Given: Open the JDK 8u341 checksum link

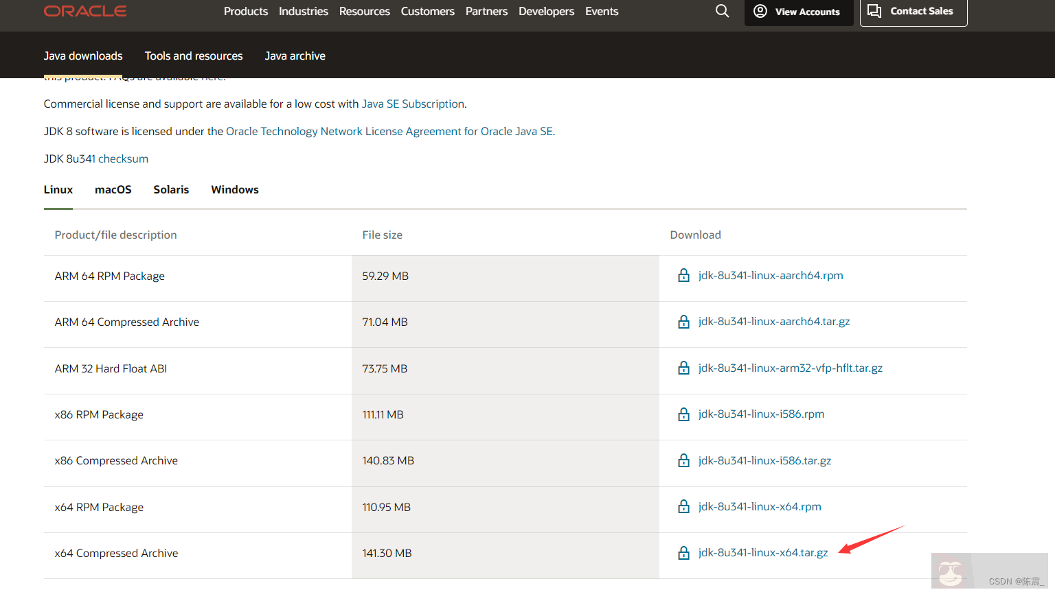Looking at the screenshot, I should pyautogui.click(x=123, y=159).
